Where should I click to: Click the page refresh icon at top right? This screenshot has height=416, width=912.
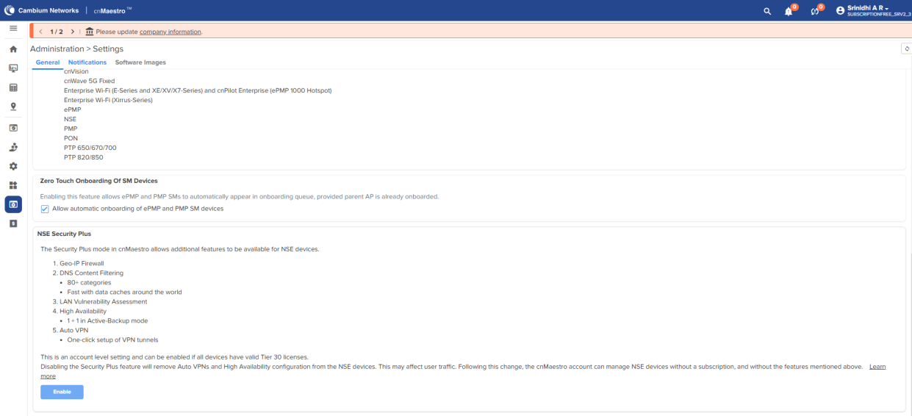point(908,48)
